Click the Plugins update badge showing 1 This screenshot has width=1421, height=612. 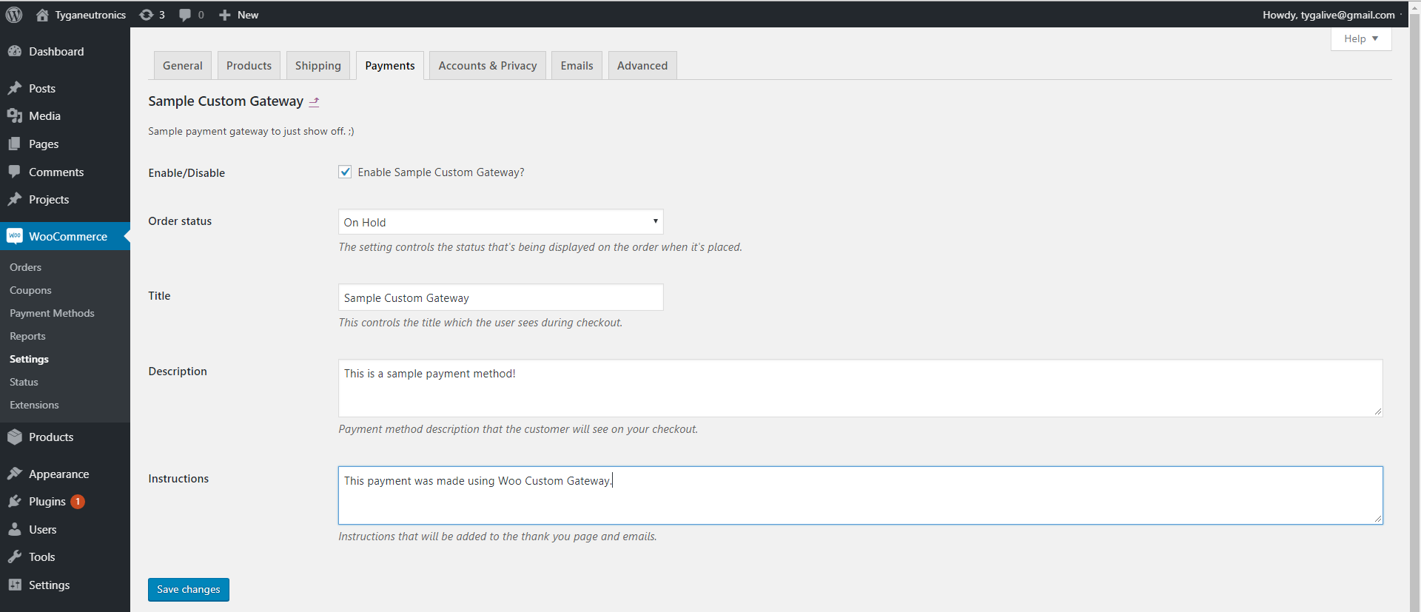pos(78,502)
